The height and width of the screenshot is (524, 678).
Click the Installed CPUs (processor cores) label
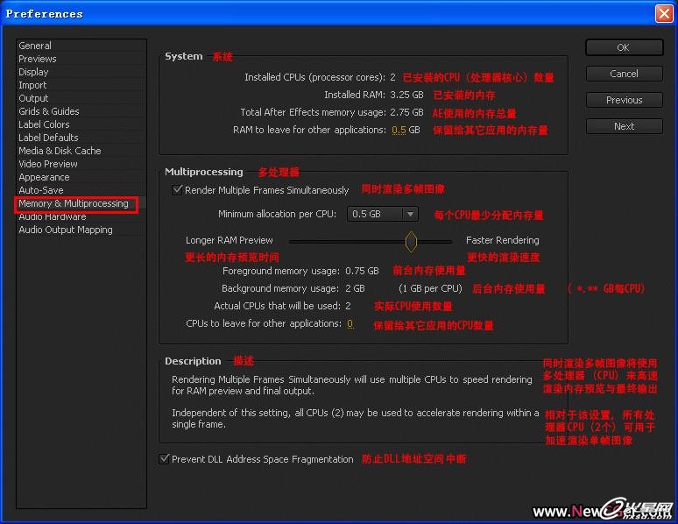314,77
